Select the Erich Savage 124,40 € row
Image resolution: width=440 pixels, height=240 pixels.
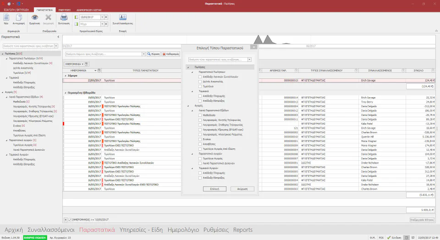click(x=249, y=81)
